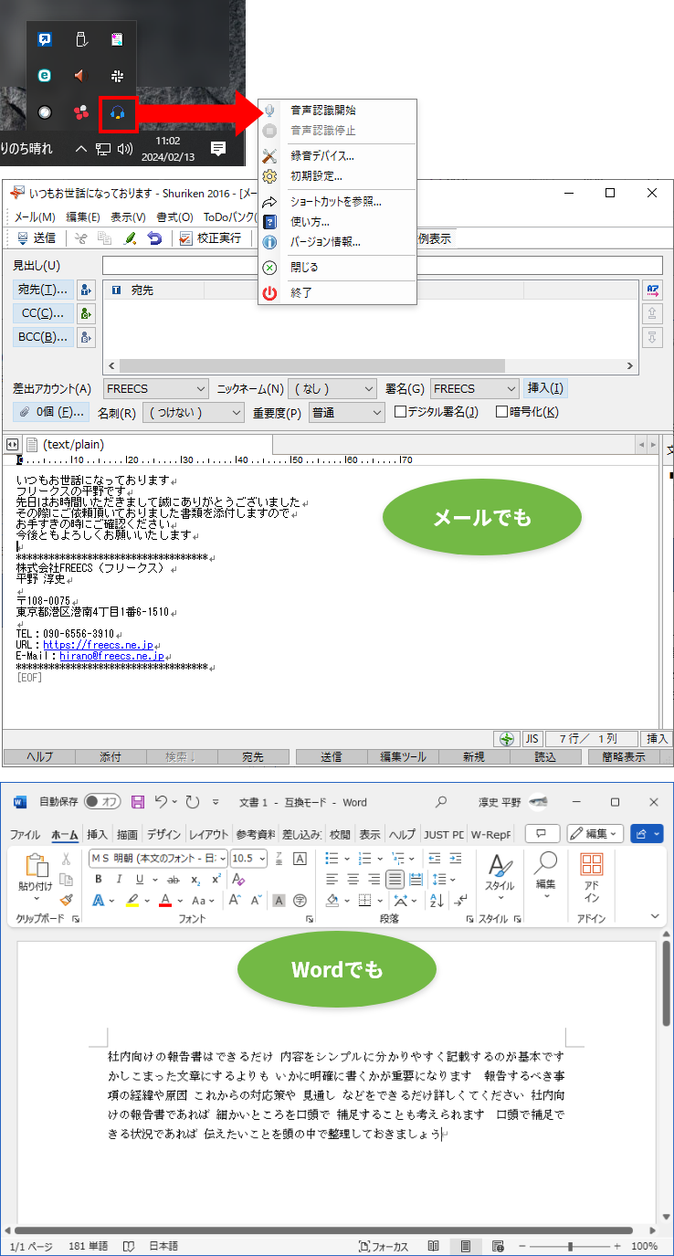674x1256 pixels.
Task: Click the format painter brush icon
Action: tap(67, 900)
